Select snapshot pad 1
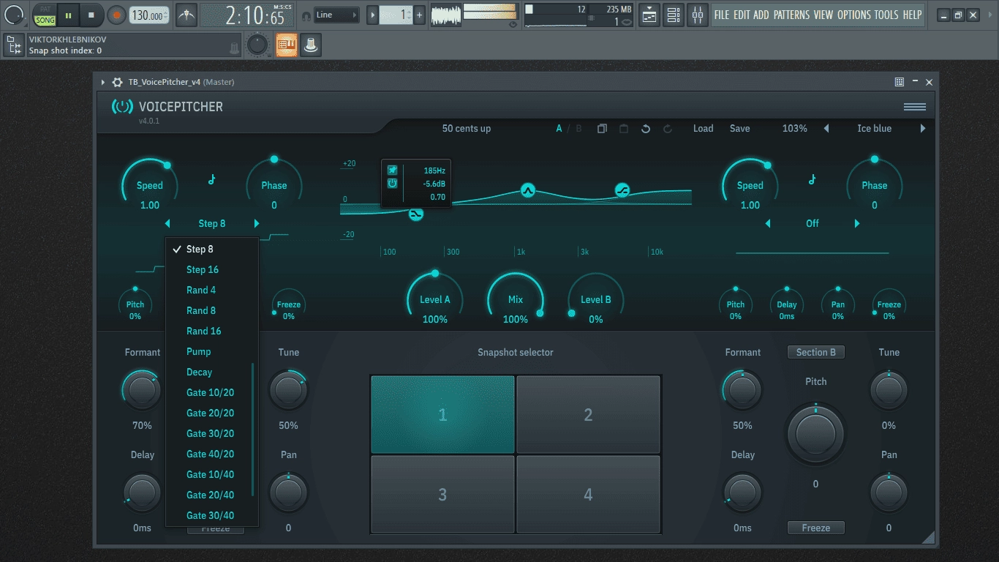The width and height of the screenshot is (999, 562). (x=442, y=415)
